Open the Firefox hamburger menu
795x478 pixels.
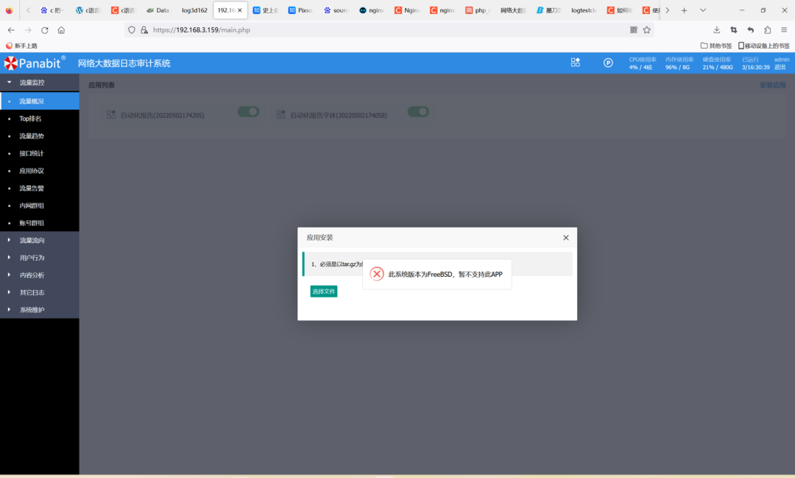point(784,30)
